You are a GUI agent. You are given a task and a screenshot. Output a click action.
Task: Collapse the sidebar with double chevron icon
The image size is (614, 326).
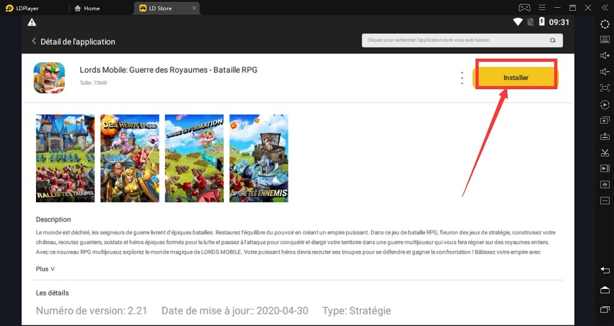pyautogui.click(x=604, y=8)
